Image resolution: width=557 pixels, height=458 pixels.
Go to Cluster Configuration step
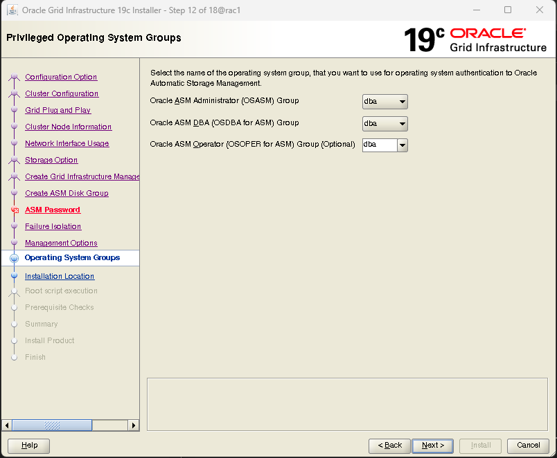pyautogui.click(x=62, y=93)
